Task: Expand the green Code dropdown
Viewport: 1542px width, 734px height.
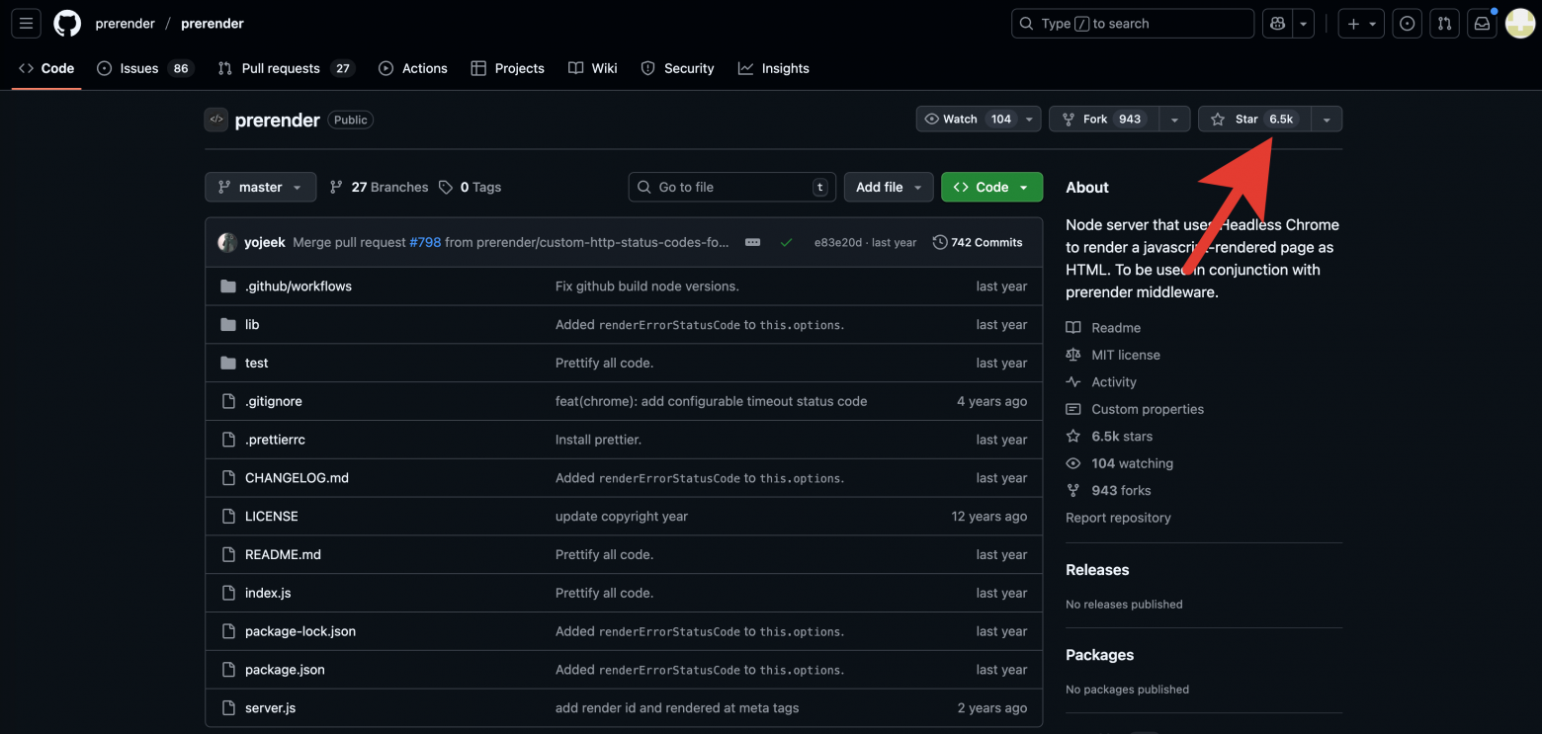Action: coord(991,187)
